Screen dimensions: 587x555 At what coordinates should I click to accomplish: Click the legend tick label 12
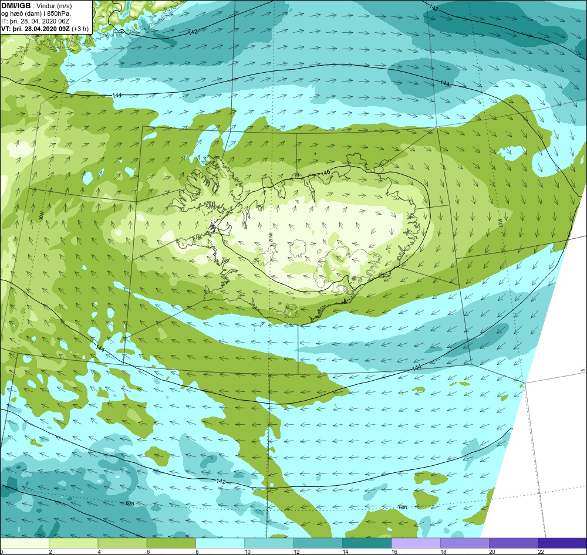click(296, 551)
